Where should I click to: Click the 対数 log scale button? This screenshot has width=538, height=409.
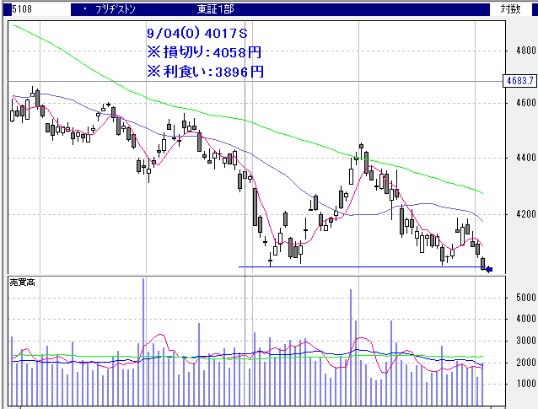click(x=510, y=9)
